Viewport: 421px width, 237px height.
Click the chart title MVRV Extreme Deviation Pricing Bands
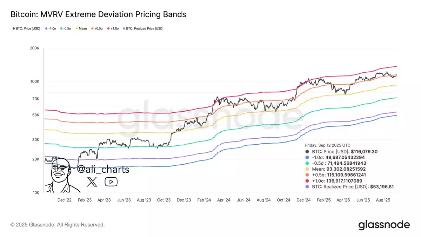[x=98, y=14]
